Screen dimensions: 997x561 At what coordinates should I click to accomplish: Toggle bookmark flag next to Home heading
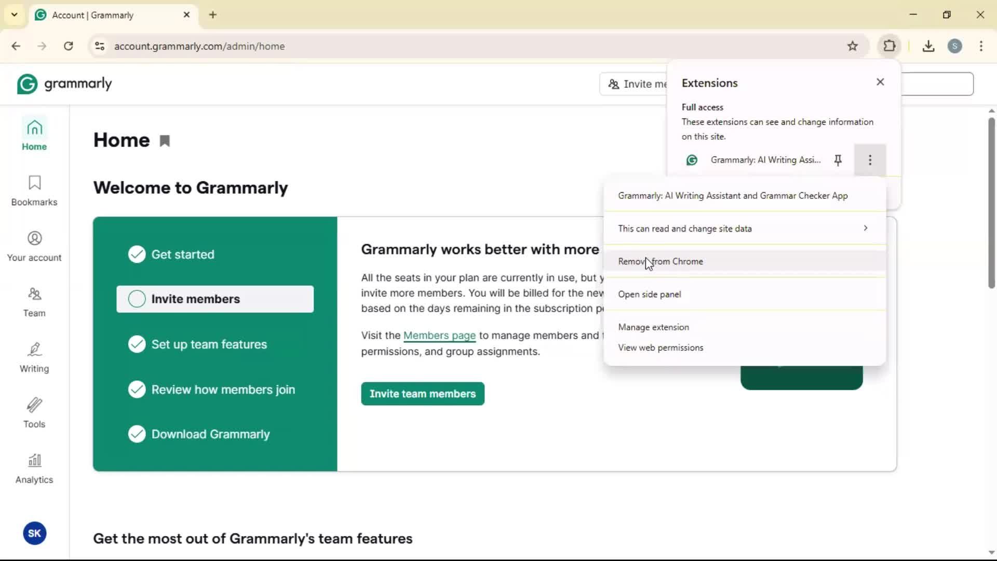[165, 141]
